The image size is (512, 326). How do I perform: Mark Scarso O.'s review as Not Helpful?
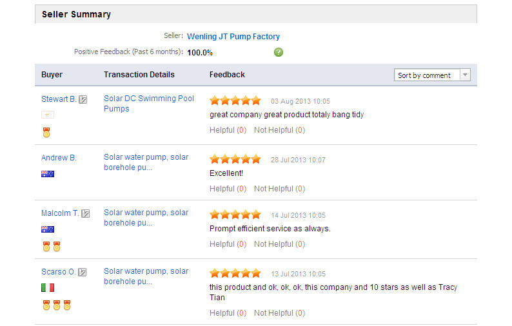point(279,313)
